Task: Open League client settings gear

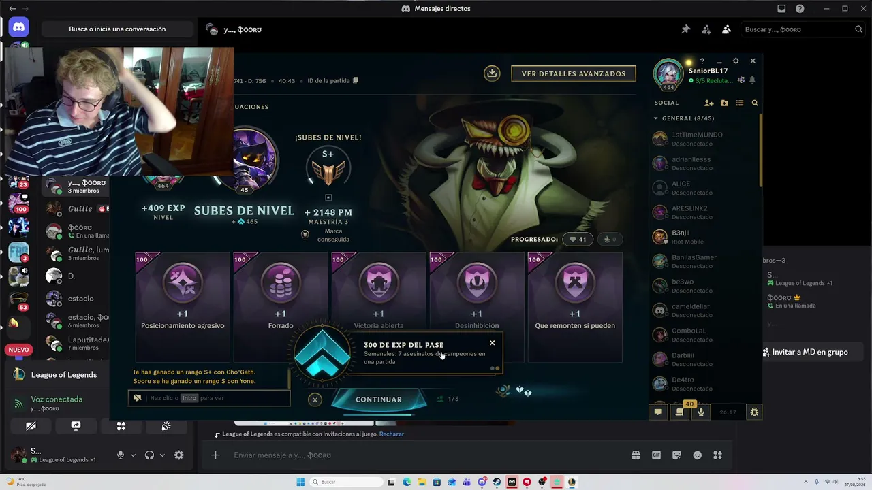Action: (x=736, y=61)
